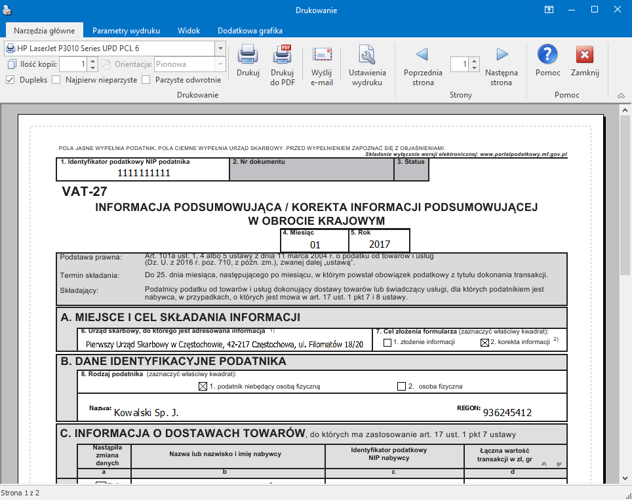Viewport: 632px width, 500px height.
Task: Click the Wyślij e-mail icon
Action: 322,55
